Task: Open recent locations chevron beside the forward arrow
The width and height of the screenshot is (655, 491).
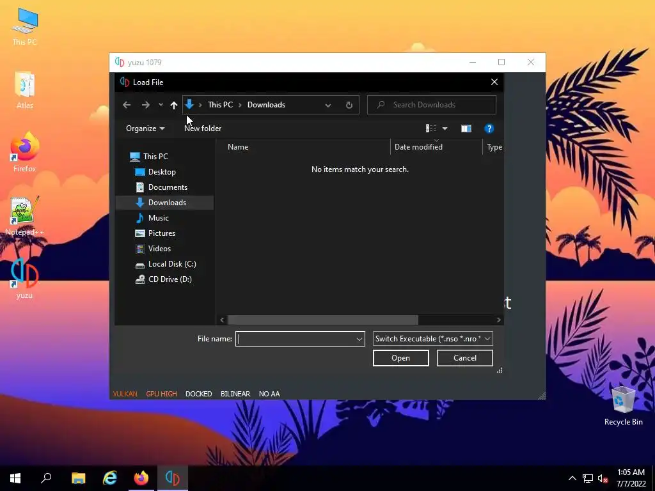Action: click(161, 105)
